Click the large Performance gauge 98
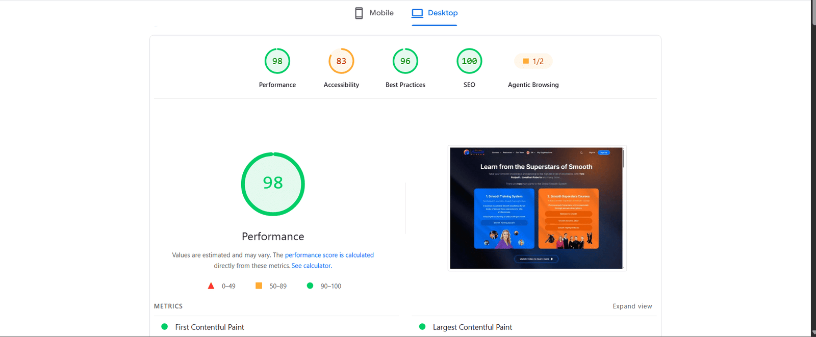 273,184
